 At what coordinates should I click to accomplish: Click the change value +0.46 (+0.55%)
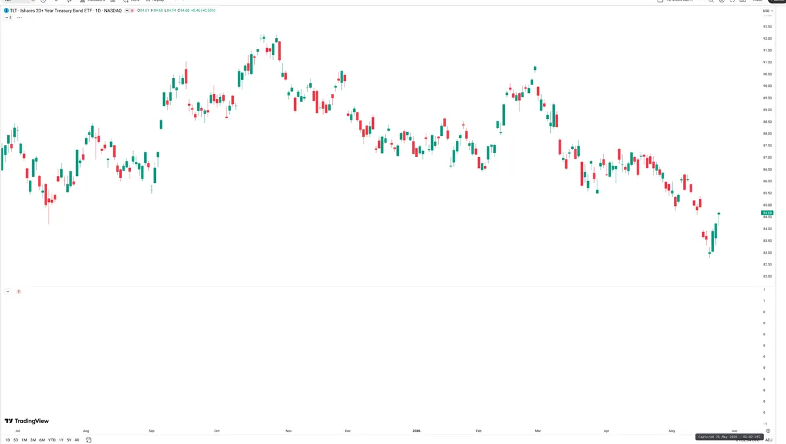click(x=203, y=10)
